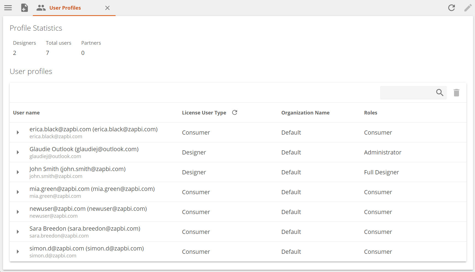
Task: Click the magnifier search icon
Action: (x=440, y=92)
